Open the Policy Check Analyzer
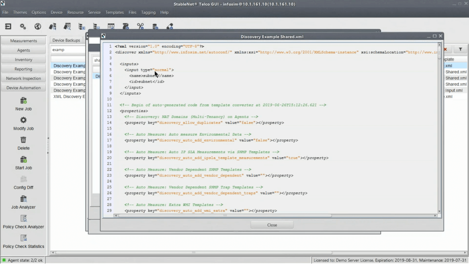Viewport: 469px width, 264px height. [23, 219]
